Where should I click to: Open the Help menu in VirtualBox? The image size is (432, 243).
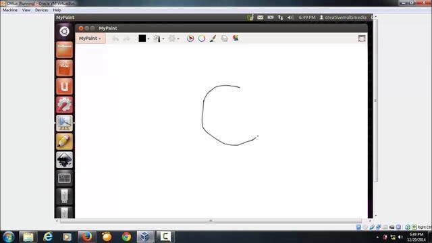[x=57, y=10]
